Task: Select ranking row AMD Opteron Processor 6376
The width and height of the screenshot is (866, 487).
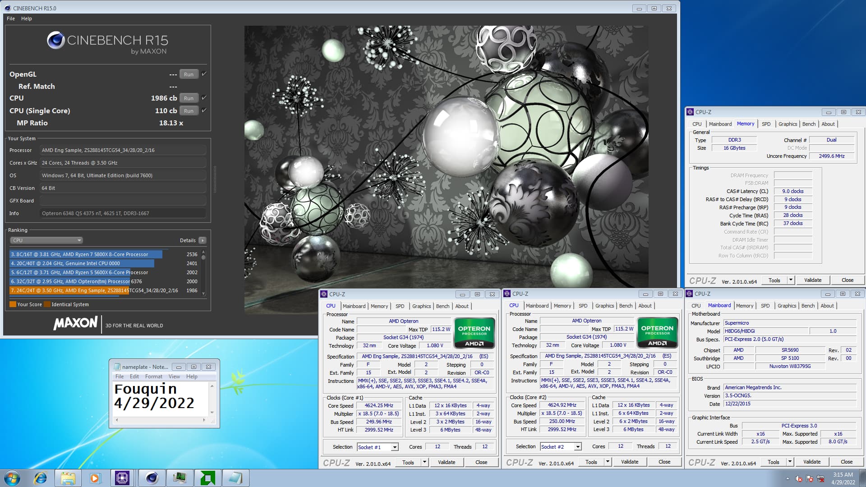Action: 104,281
